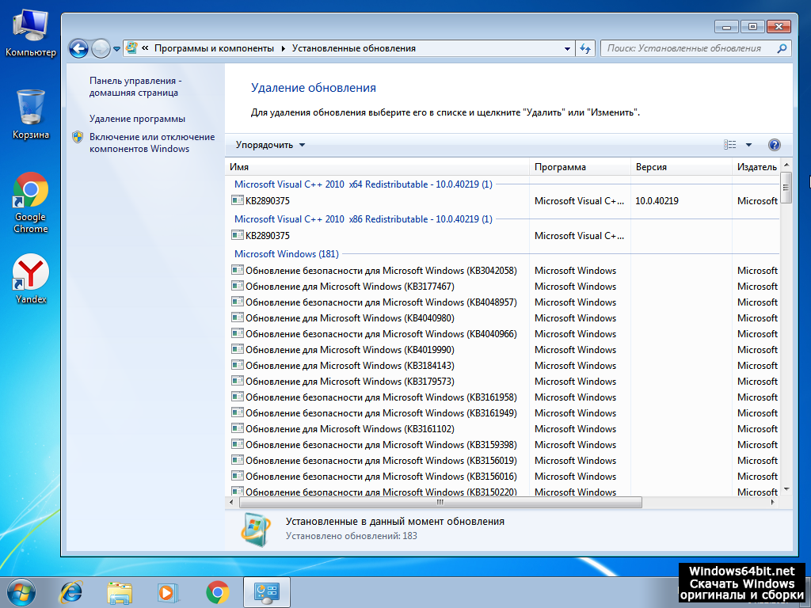
Task: Open the Windows Start menu orb
Action: point(21,591)
